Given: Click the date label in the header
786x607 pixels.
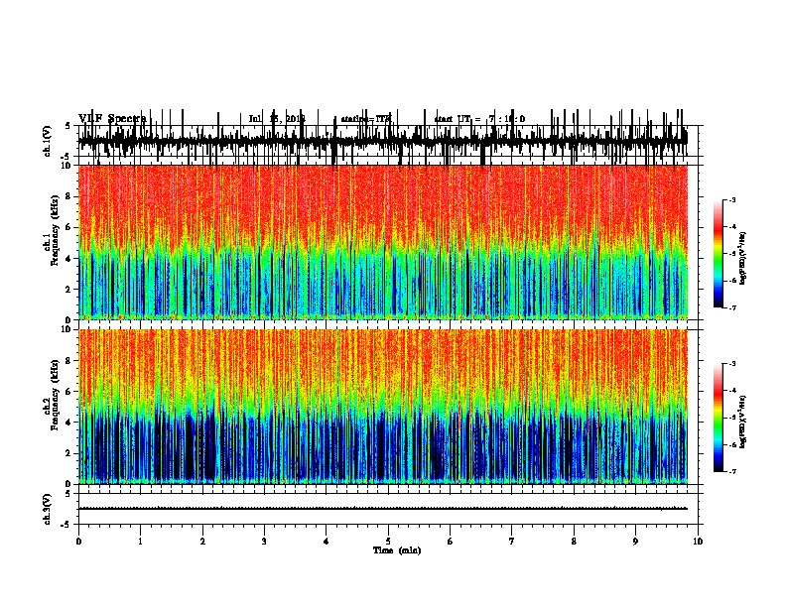Looking at the screenshot, I should (x=277, y=119).
